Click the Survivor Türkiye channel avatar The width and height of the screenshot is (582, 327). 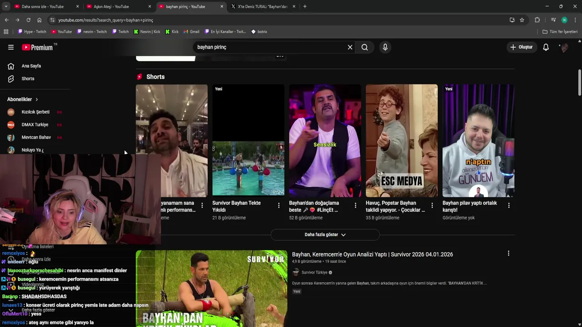click(x=296, y=272)
